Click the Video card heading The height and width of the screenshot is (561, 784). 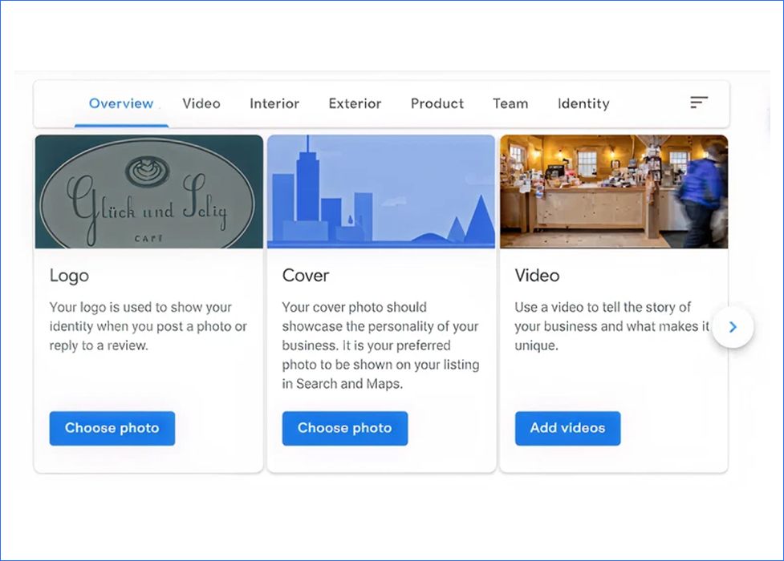coord(536,276)
